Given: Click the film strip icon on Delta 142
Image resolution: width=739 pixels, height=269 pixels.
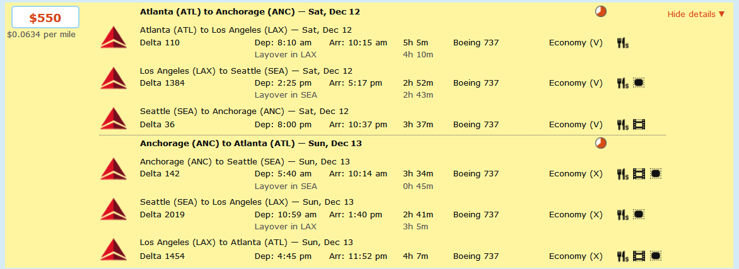Looking at the screenshot, I should pyautogui.click(x=639, y=174).
